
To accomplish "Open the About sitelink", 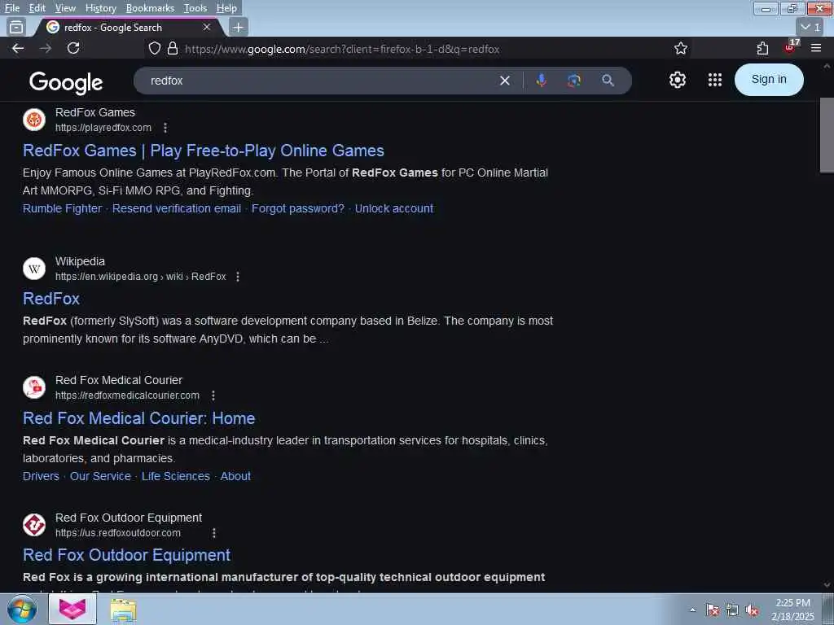I will point(235,476).
